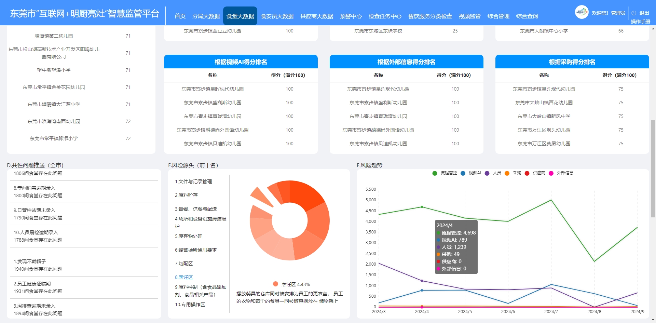Click the 退出 logout link
The width and height of the screenshot is (656, 323).
click(x=644, y=13)
